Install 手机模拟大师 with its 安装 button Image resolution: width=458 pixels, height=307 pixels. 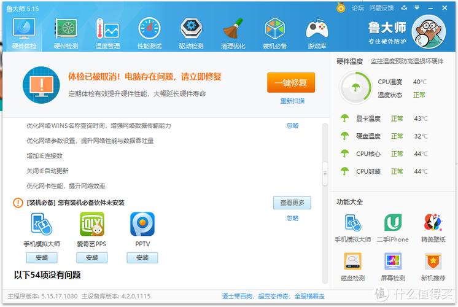(42, 258)
